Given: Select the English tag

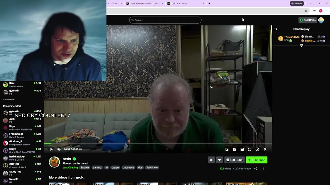Looking at the screenshot, I should pyautogui.click(x=85, y=168).
